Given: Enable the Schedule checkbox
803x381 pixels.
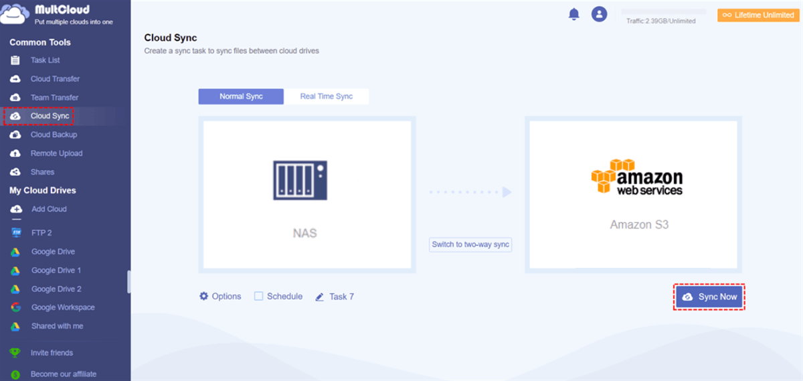Looking at the screenshot, I should pyautogui.click(x=258, y=296).
